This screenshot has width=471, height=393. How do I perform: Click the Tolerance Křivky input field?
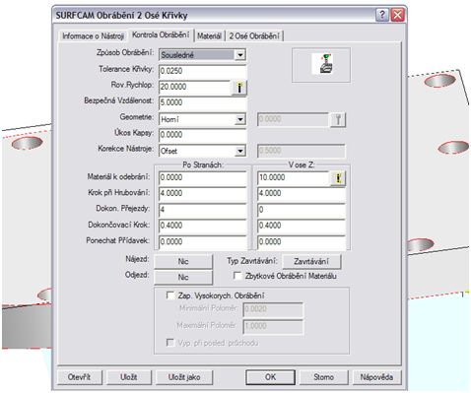202,71
